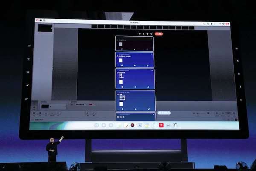Click the edit pencil icon on first blue card
Viewport: 256px width, 171px height.
(148, 65)
